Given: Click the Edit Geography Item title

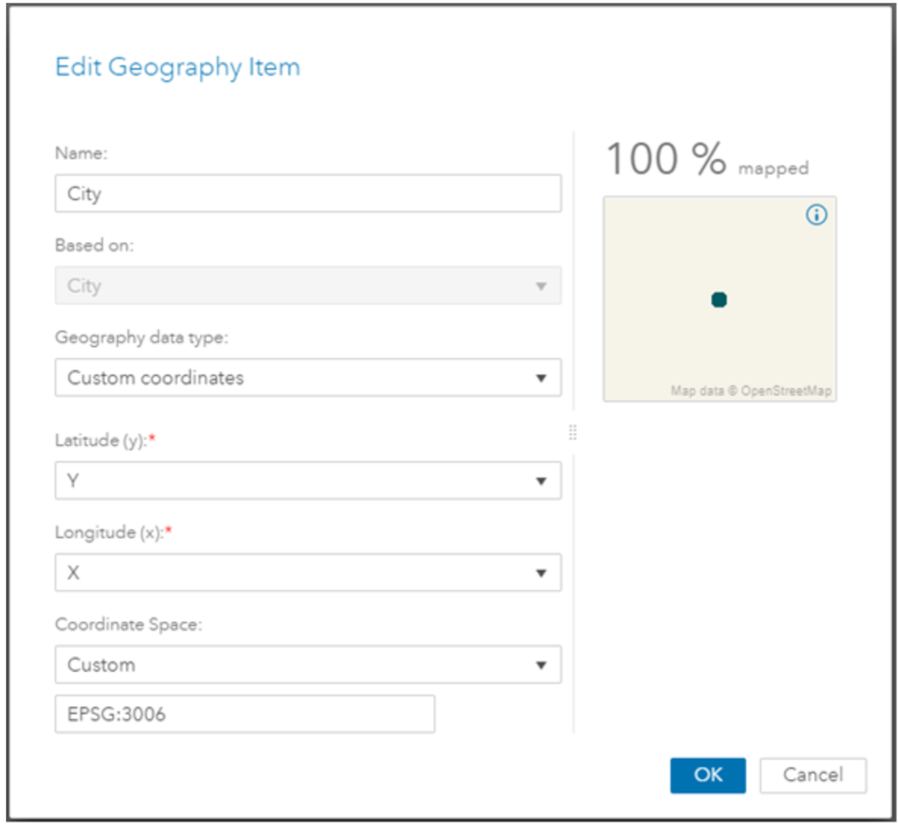Looking at the screenshot, I should 178,67.
